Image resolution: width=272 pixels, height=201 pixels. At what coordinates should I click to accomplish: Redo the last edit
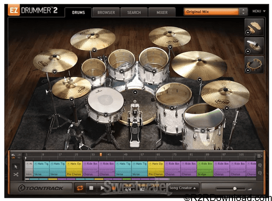pyautogui.click(x=19, y=156)
